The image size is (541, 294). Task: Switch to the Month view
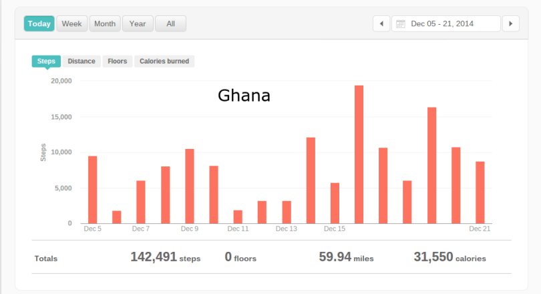(x=104, y=23)
